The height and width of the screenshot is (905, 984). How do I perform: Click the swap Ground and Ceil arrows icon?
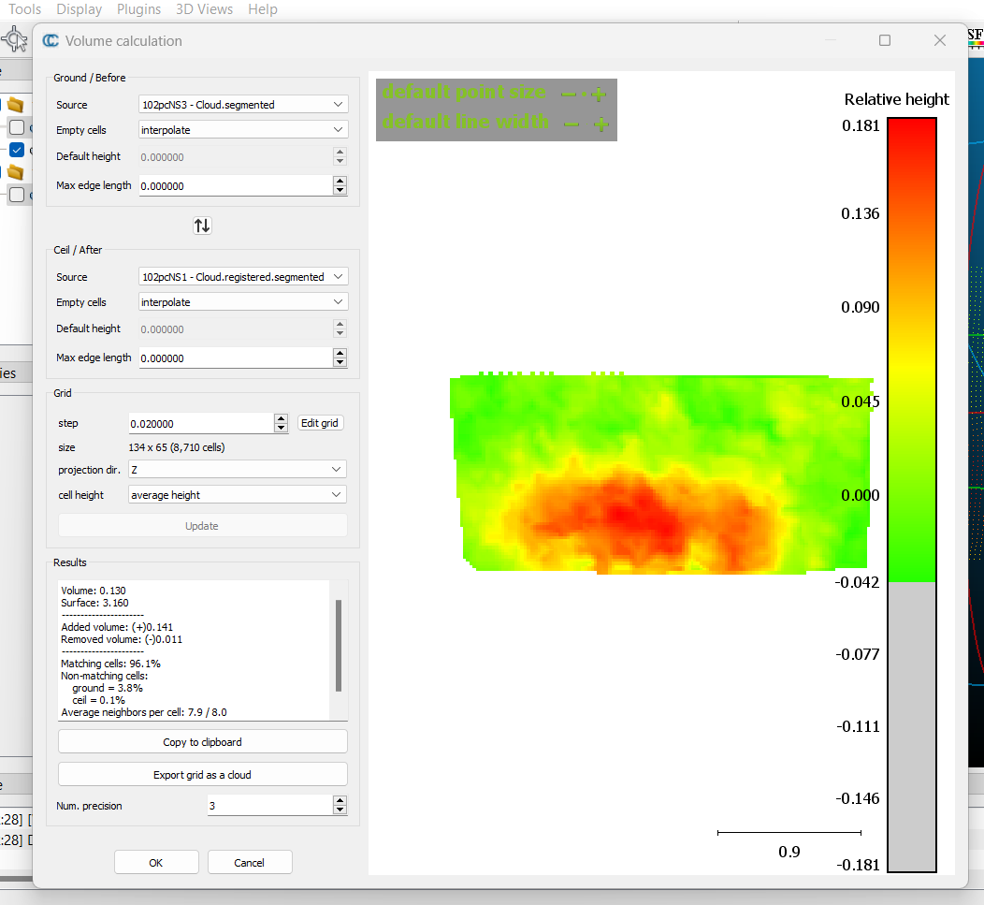202,226
